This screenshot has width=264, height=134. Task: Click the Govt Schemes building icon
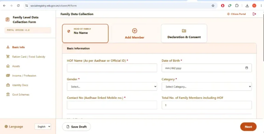pos(8,94)
